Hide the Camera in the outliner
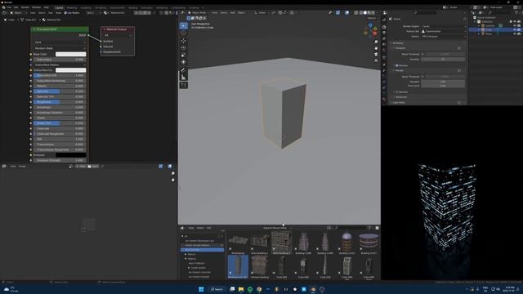This screenshot has width=523, height=294. (x=515, y=25)
